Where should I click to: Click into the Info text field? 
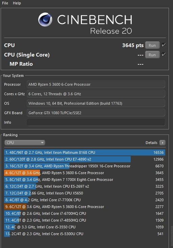coord(96,122)
